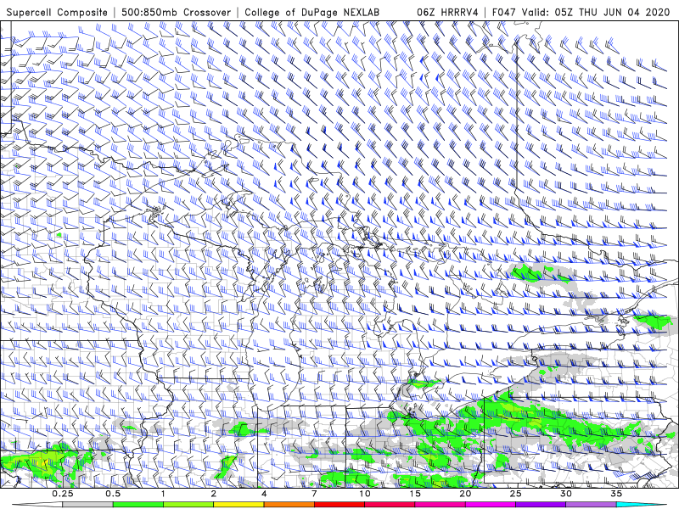This screenshot has width=679, height=509.
Task: Select the legend value 15
Action: click(415, 494)
